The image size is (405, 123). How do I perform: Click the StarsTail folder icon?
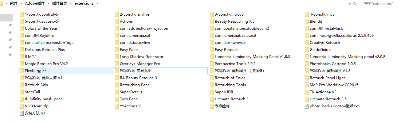[22, 92]
